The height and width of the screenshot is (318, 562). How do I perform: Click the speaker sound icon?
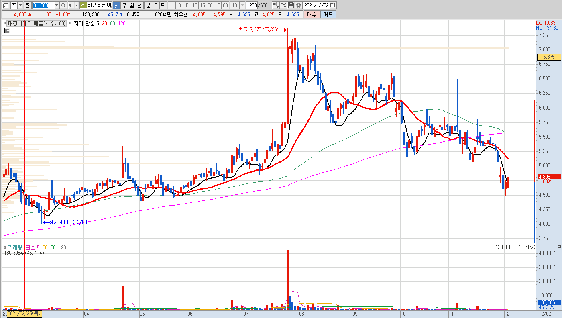point(71,5)
